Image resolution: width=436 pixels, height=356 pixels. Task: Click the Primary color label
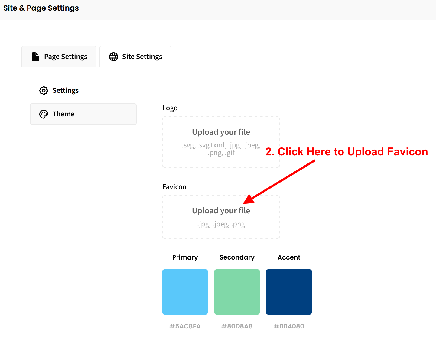coord(185,257)
